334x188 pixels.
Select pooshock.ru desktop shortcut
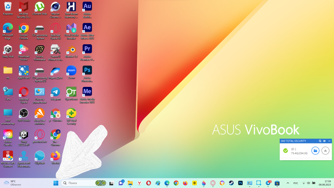pyautogui.click(x=40, y=136)
